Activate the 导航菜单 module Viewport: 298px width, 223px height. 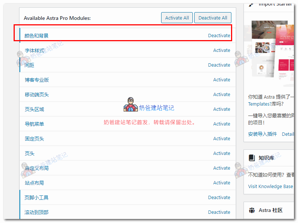click(221, 124)
